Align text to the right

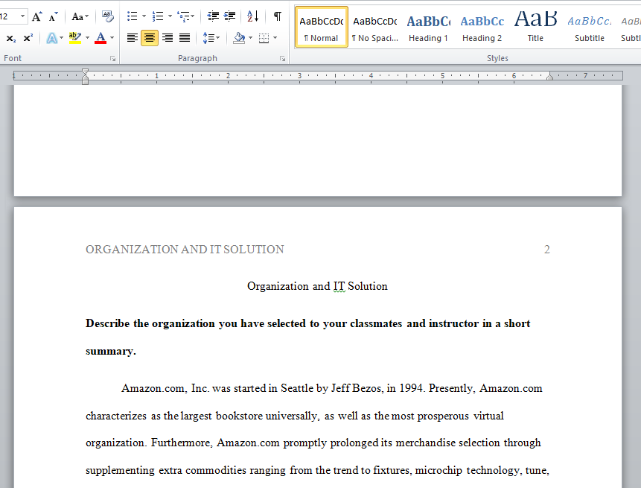tap(168, 38)
